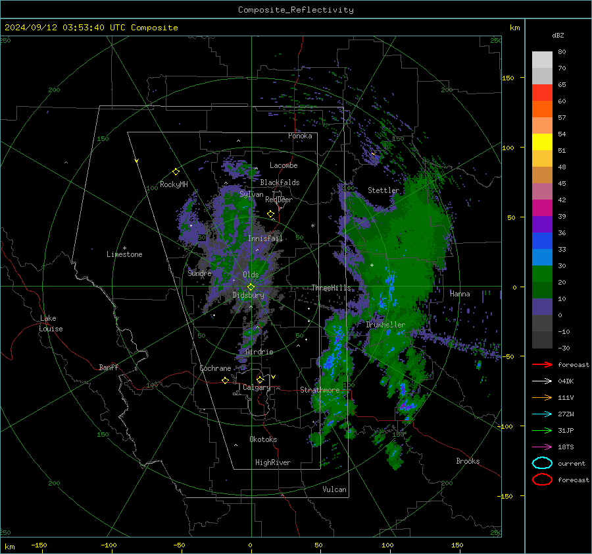Select the orange 111V arrow icon
The width and height of the screenshot is (592, 554).
[542, 397]
